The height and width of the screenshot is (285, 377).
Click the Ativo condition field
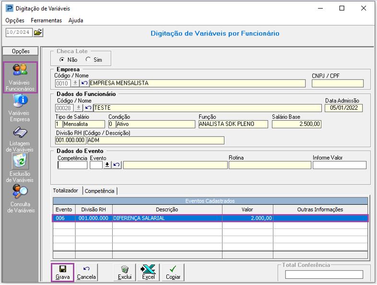(x=155, y=124)
